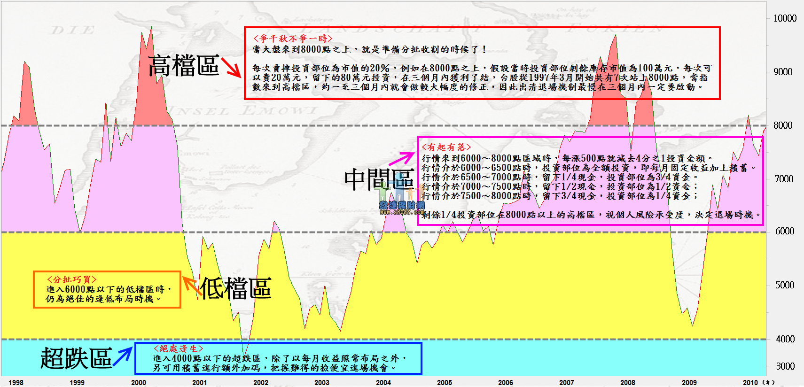
Task: Click the 2007 year label
Action: tap(567, 382)
